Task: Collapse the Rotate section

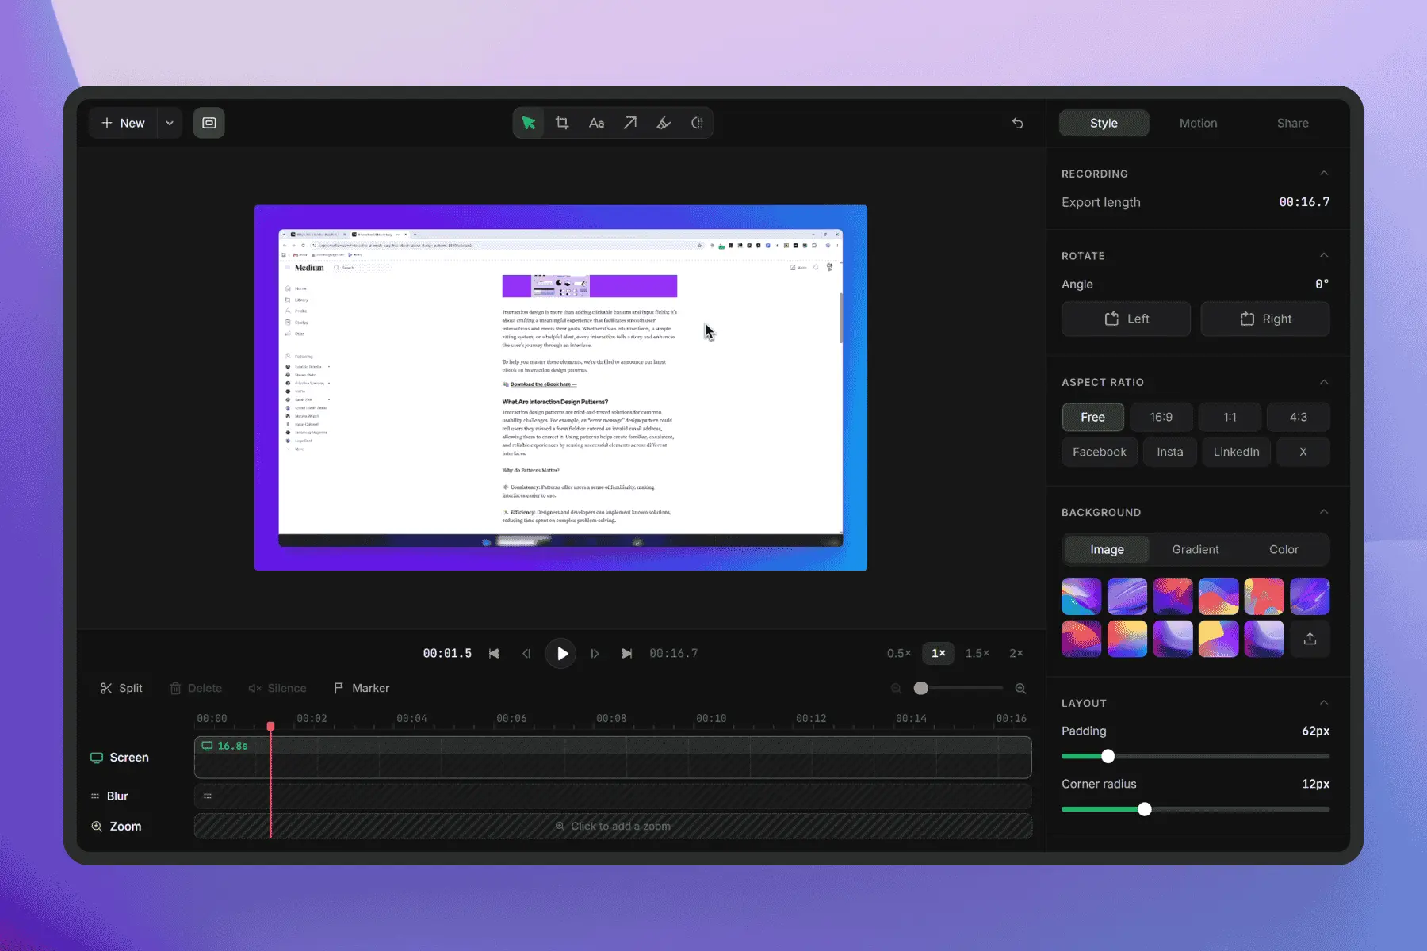Action: 1323,255
